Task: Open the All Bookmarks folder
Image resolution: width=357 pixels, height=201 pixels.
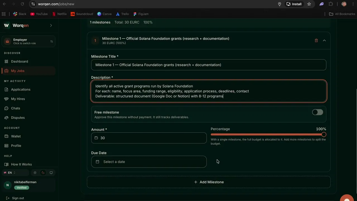Action: [x=342, y=14]
